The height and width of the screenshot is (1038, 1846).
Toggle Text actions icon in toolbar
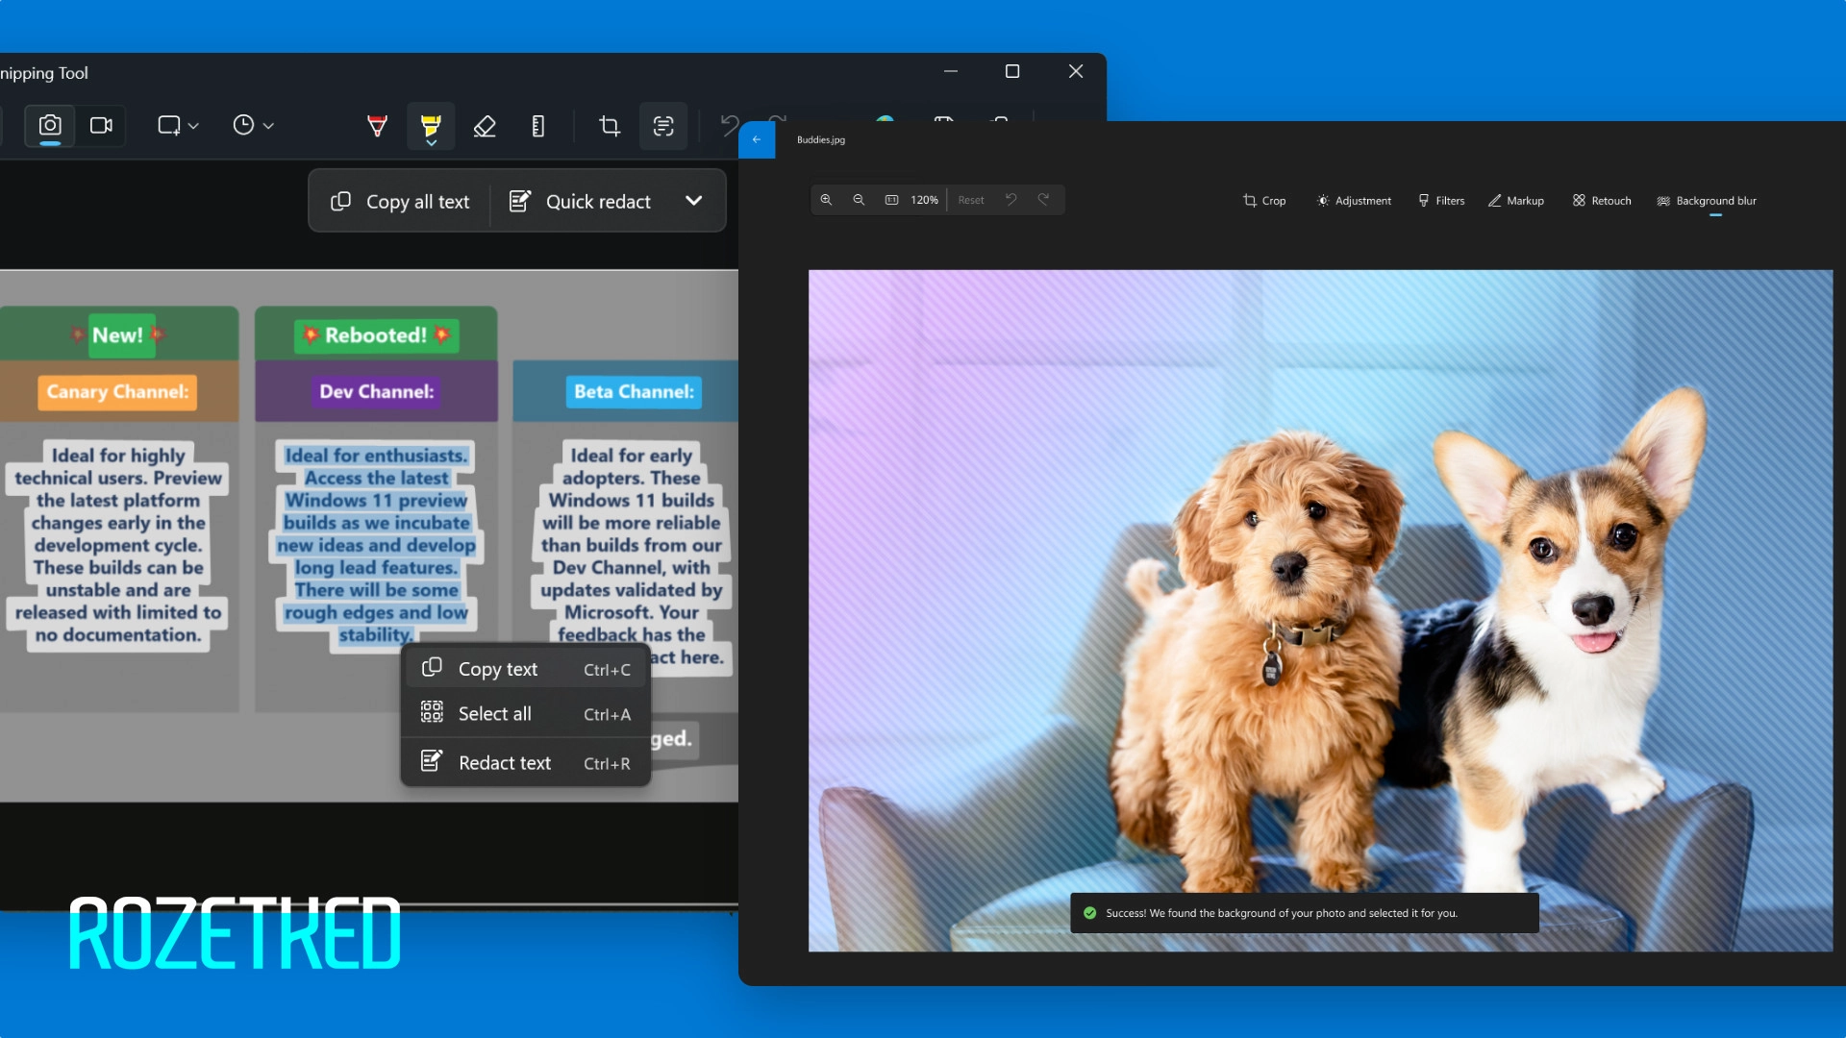click(663, 126)
